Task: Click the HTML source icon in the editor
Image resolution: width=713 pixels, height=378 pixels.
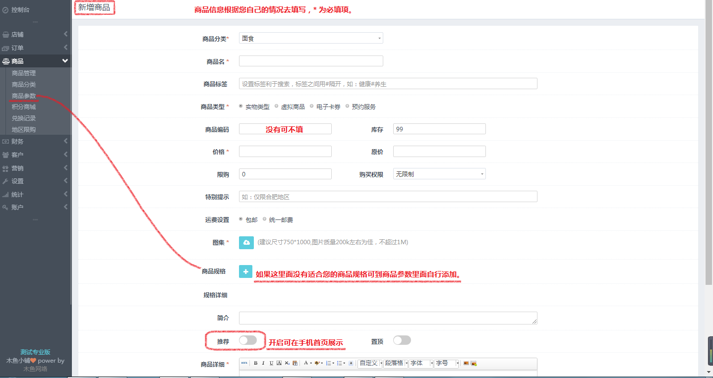Action: 244,363
